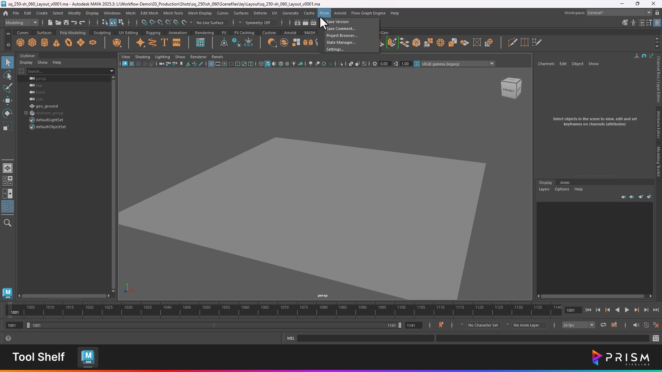Click the polygon sphere shelf icon
This screenshot has width=662, height=372.
(x=20, y=43)
